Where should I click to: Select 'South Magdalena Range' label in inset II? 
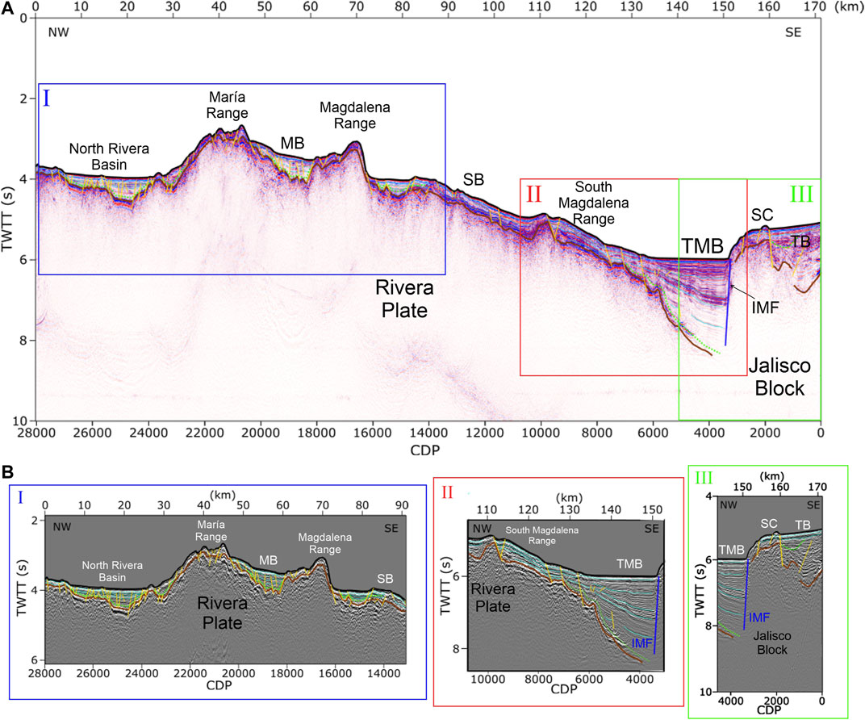coord(542,535)
